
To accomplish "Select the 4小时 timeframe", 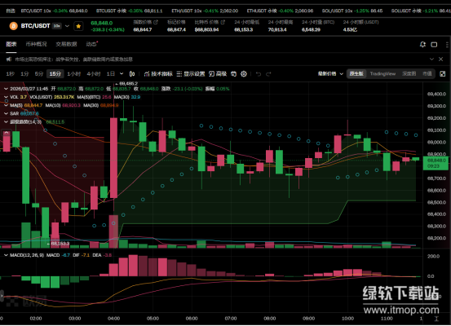I will [94, 74].
